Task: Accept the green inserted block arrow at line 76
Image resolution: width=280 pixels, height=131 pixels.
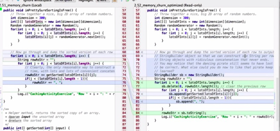Action: [142, 83]
